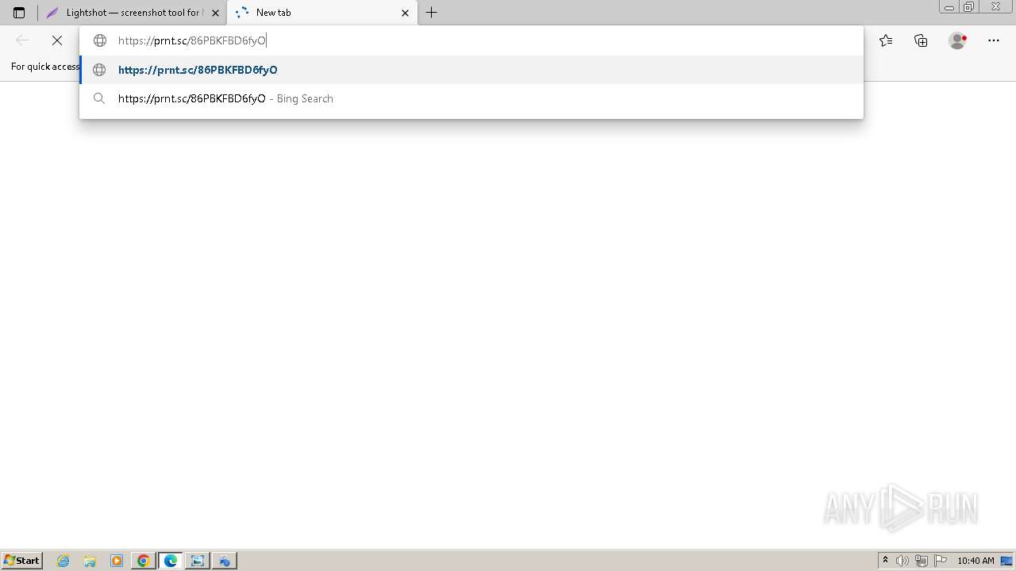This screenshot has width=1016, height=571.
Task: Open the Settings and more menu
Action: pos(994,40)
